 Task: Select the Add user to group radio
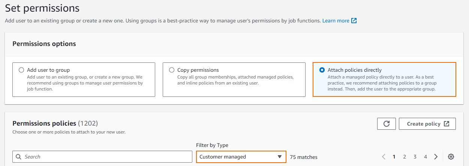click(21, 70)
